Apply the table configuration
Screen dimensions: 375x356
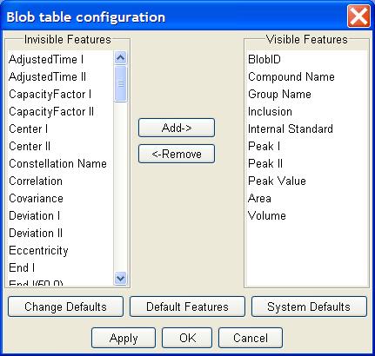click(124, 338)
